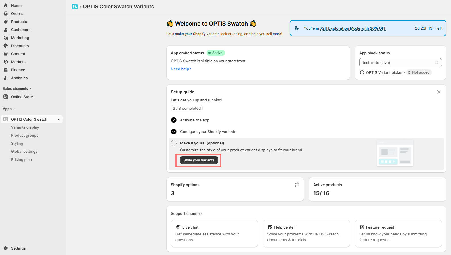Click the Settings label in sidebar

click(18, 248)
